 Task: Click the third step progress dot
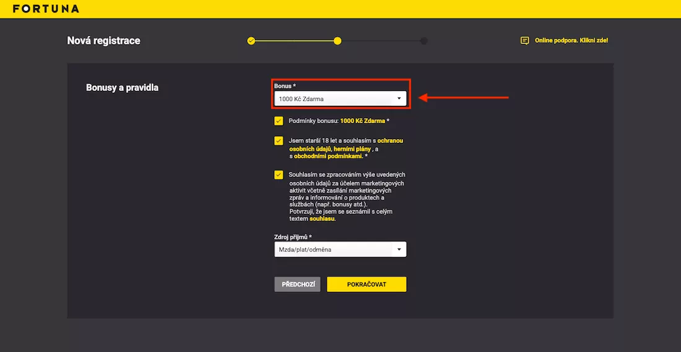(423, 41)
